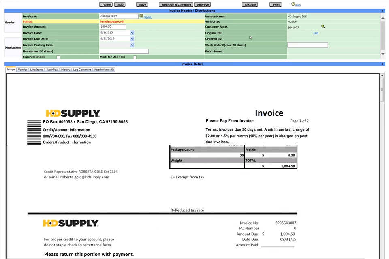Click the Home button
The width and height of the screenshot is (389, 259).
pos(106,5)
